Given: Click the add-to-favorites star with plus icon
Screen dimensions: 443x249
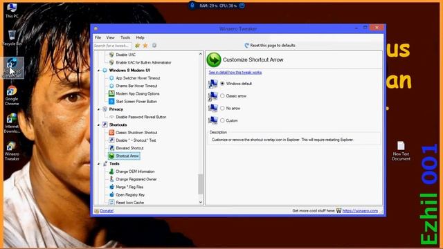Looking at the screenshot, I should [137, 46].
